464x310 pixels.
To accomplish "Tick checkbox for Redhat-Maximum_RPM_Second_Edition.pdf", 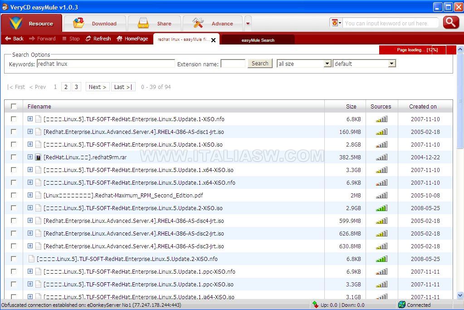I will [14, 196].
